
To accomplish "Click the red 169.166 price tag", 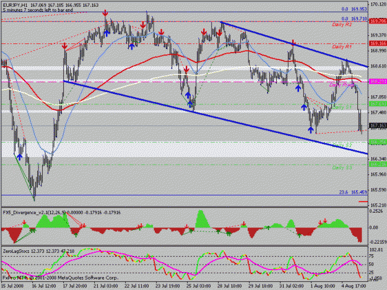I will click(378, 44).
